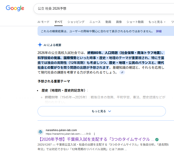Viewport: 174px width, 154px height.
Task: Switch to the AI モード tab
Action: click(x=43, y=22)
